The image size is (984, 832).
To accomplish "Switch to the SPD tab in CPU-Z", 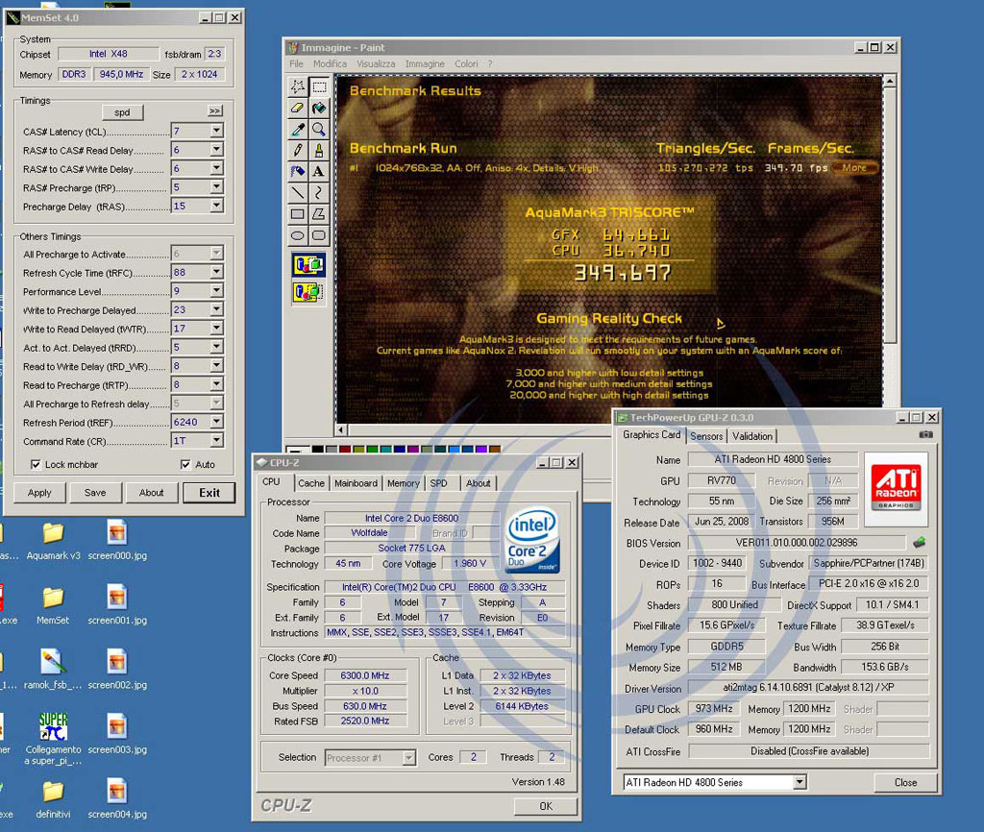I will pos(438,483).
